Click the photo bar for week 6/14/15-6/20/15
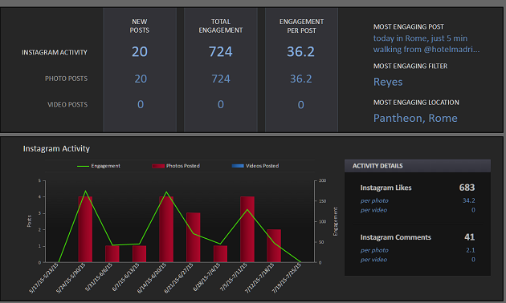 pyautogui.click(x=166, y=229)
